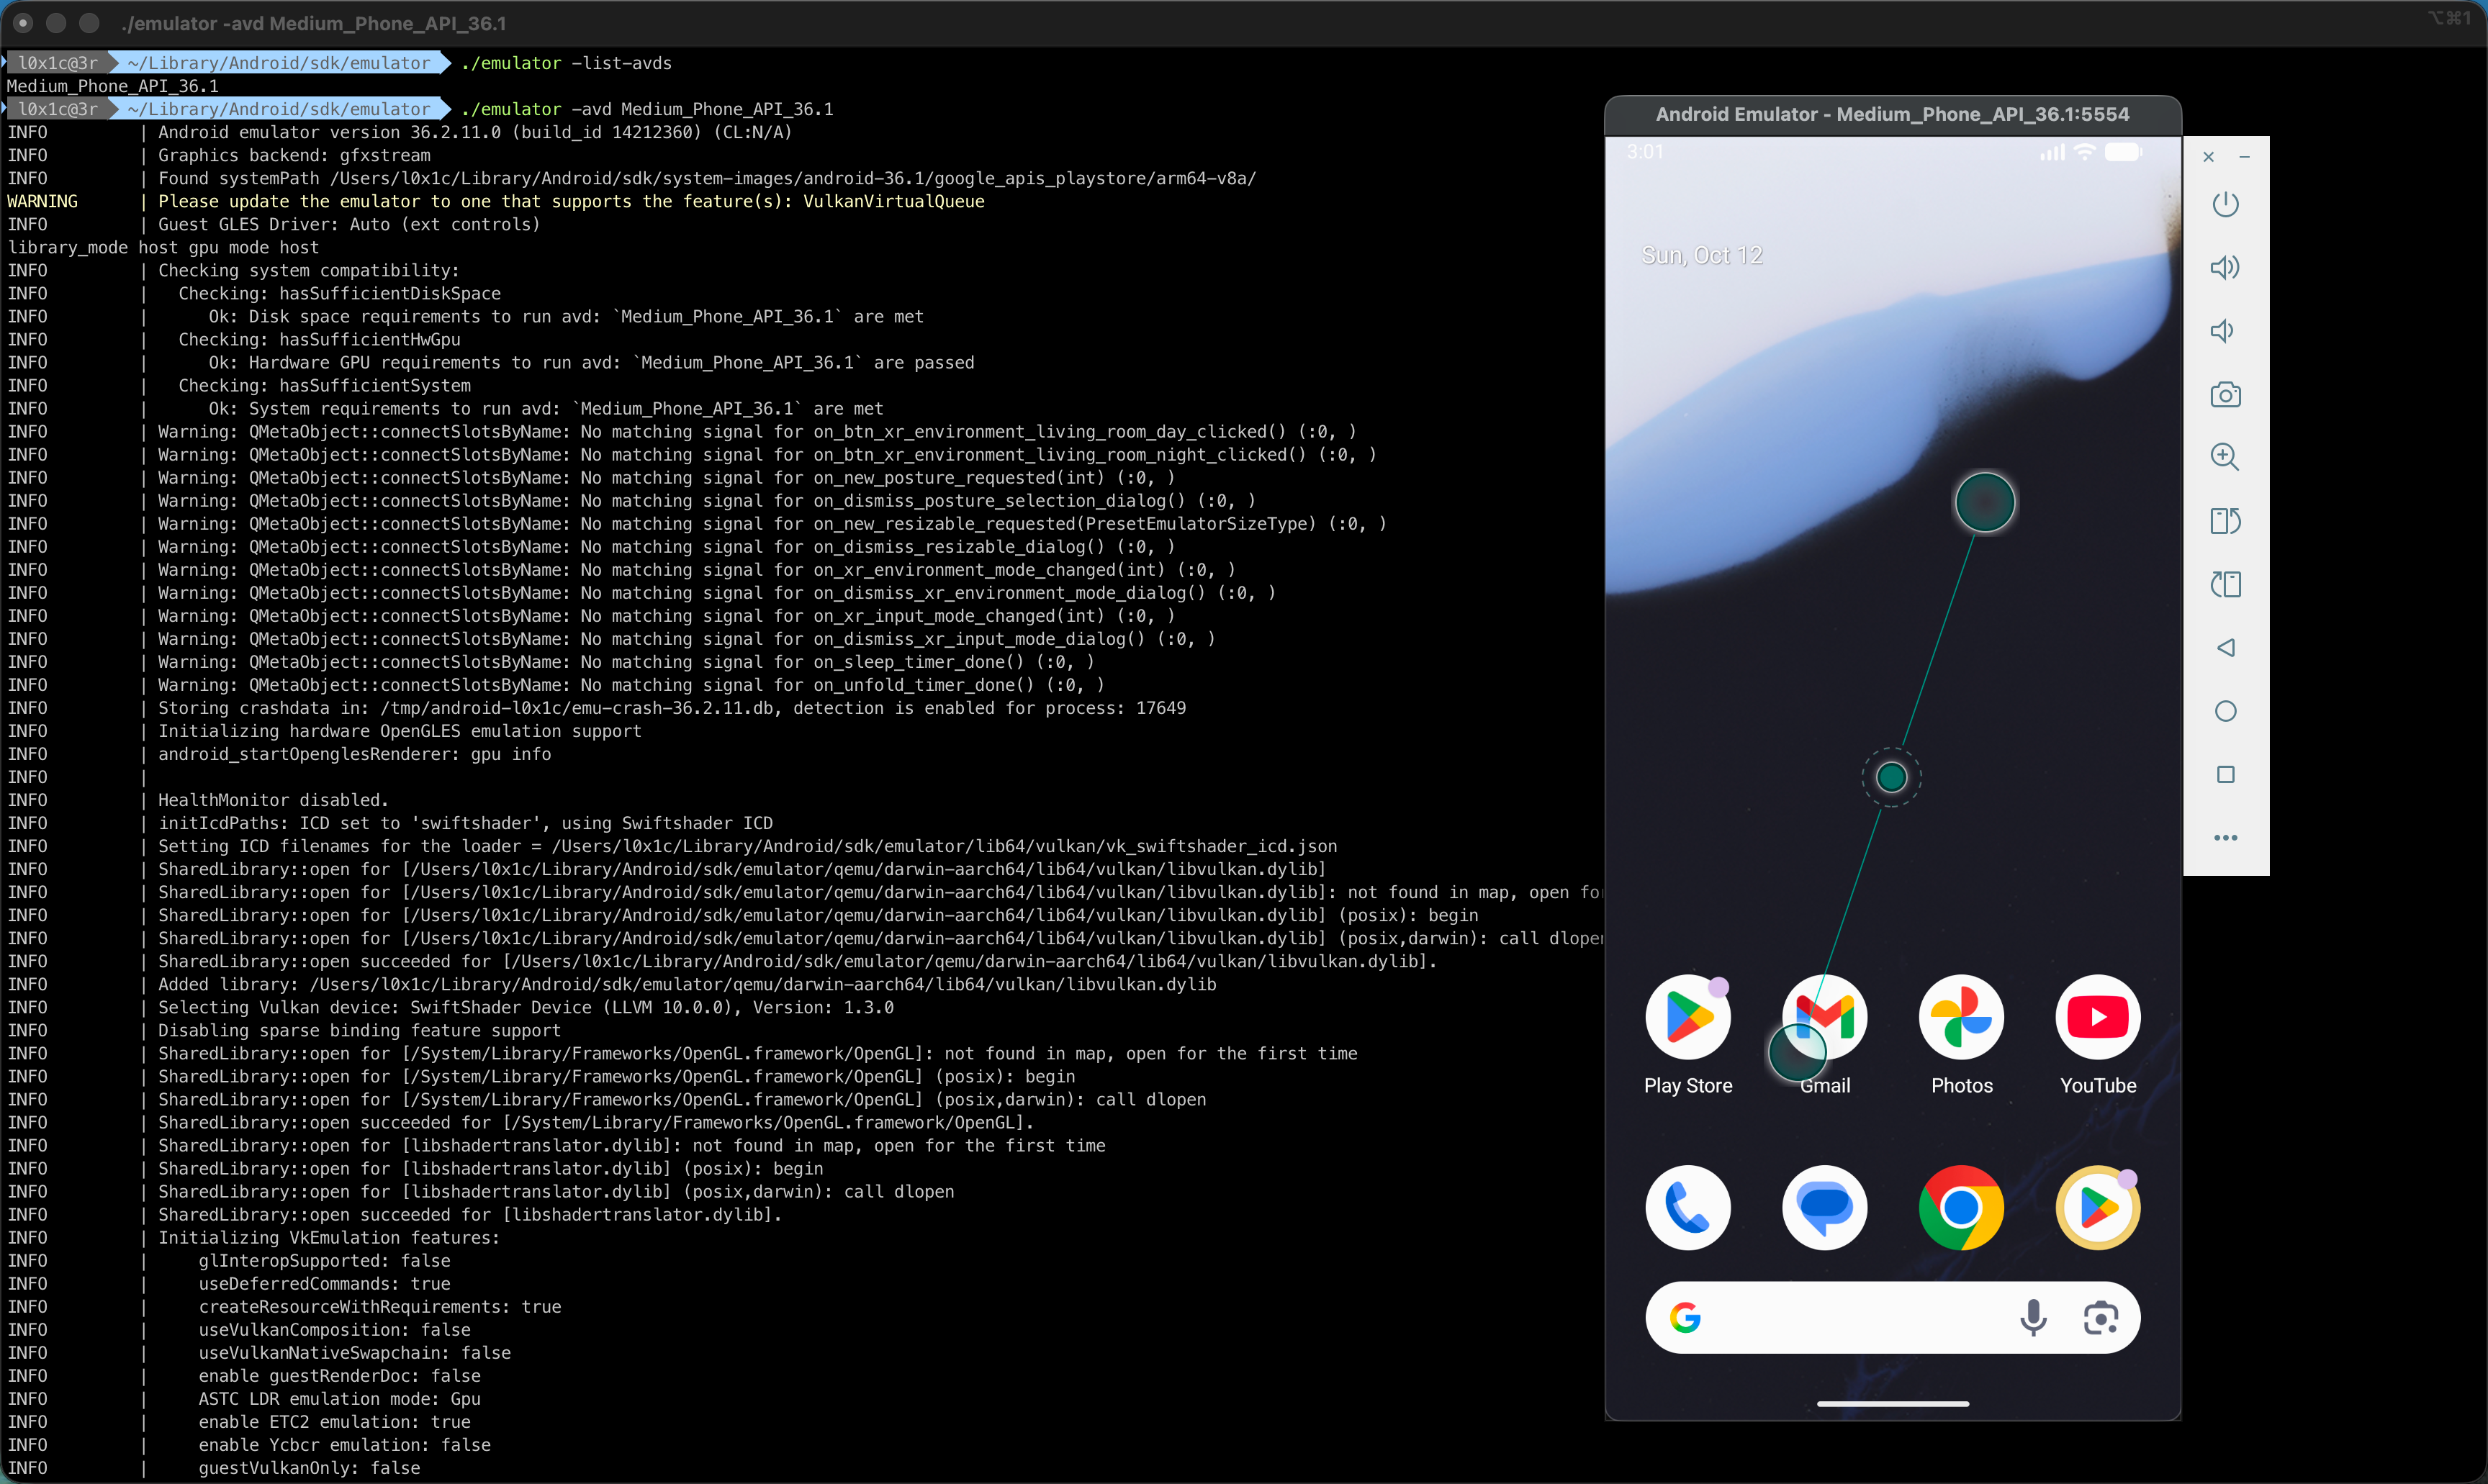Viewport: 2488px width, 1484px height.
Task: Open the Play Store app
Action: 1687,1018
